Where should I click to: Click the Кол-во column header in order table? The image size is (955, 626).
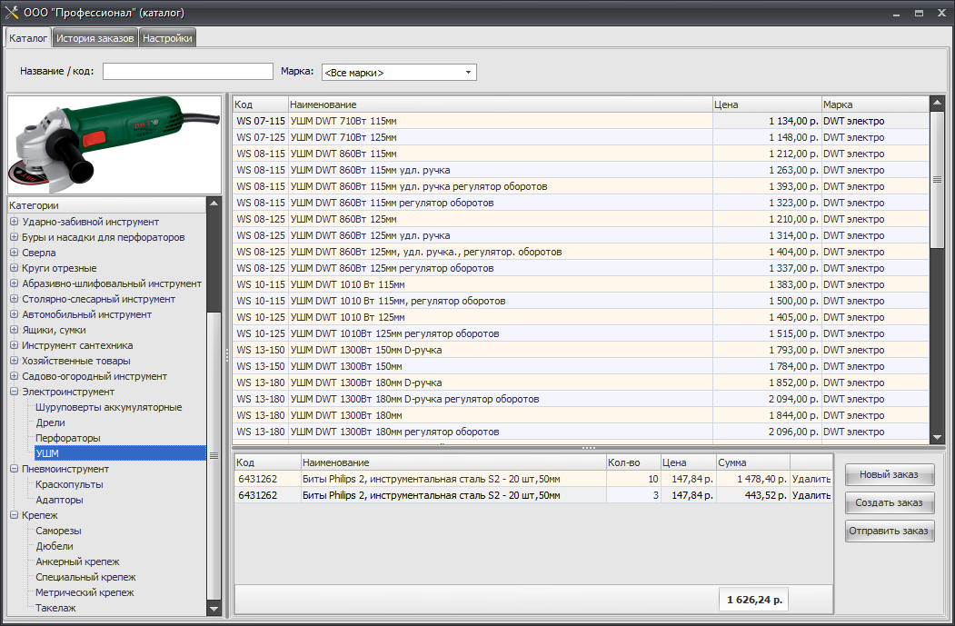coord(632,462)
